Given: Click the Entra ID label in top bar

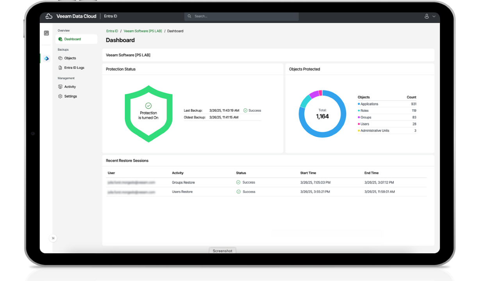Looking at the screenshot, I should click(111, 16).
